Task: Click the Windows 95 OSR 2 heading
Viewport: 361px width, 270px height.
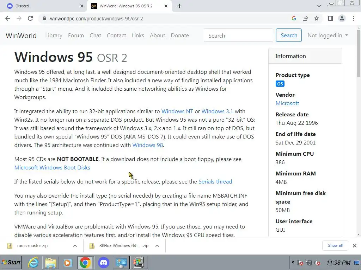Action: coord(71,57)
